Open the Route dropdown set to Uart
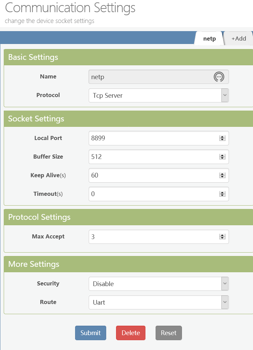 (158, 302)
